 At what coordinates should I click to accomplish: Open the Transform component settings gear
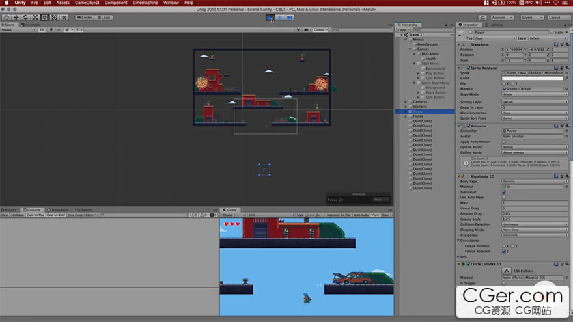click(x=567, y=44)
